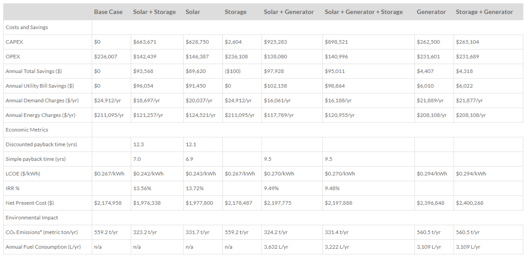This screenshot has height=258, width=528.
Task: Select demand charge $21,877/yr
Action: (x=470, y=100)
